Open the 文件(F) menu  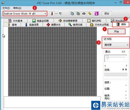[x=6, y=8]
